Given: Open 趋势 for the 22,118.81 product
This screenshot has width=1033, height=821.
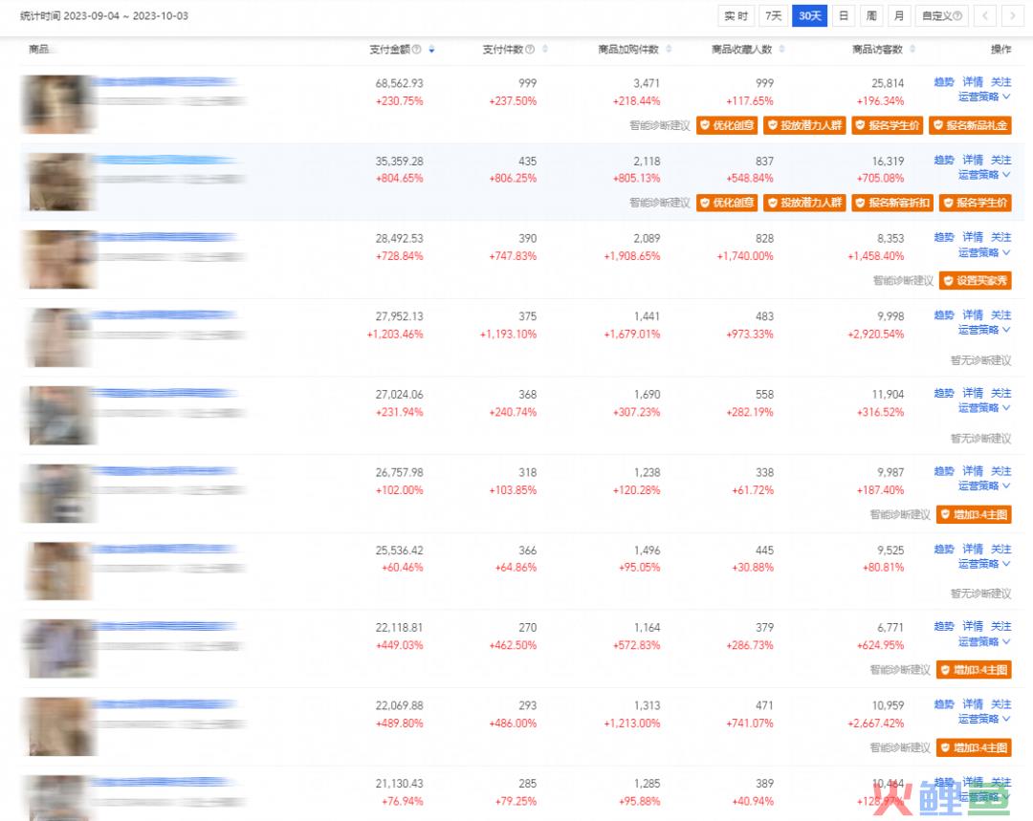Looking at the screenshot, I should [x=944, y=626].
